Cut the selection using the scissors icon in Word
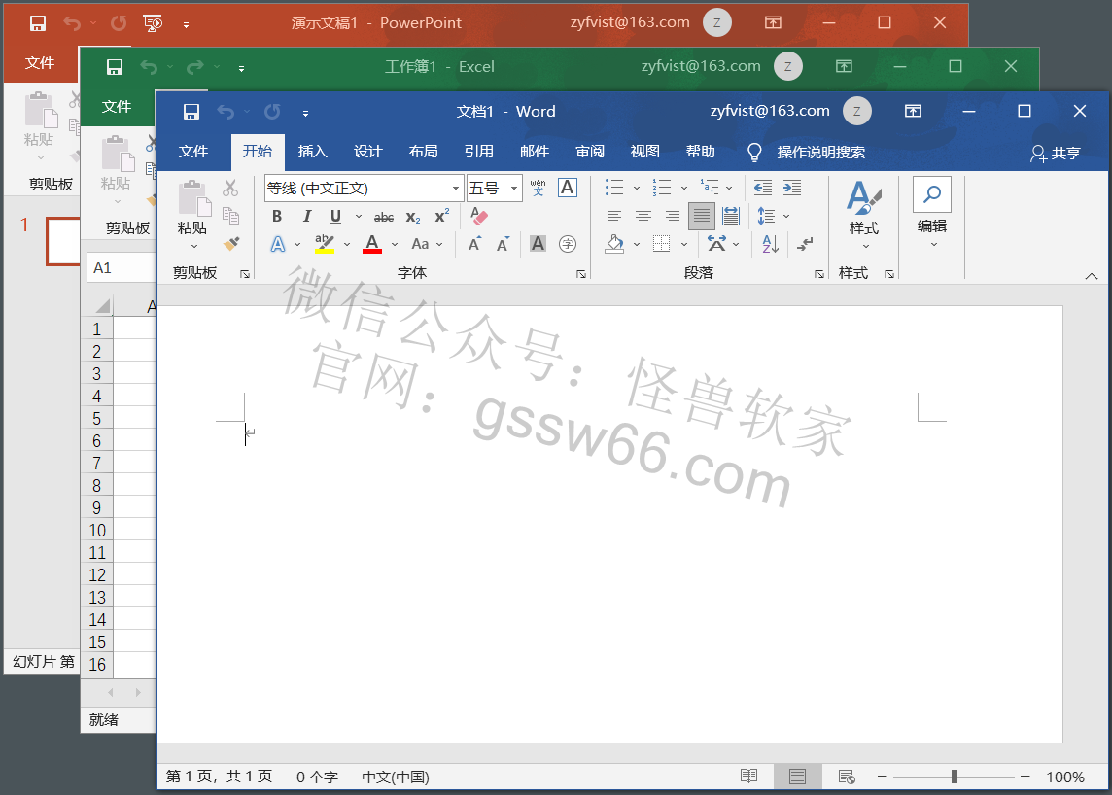This screenshot has height=795, width=1112. (230, 188)
